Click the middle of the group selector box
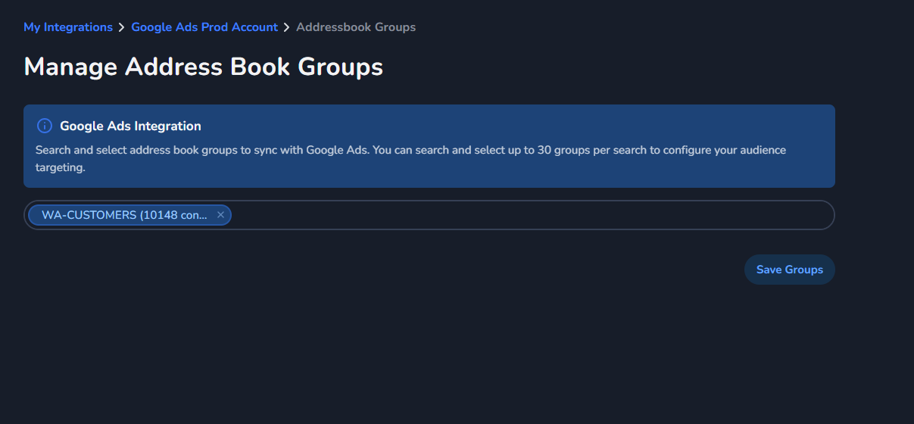914x424 pixels. click(x=429, y=215)
